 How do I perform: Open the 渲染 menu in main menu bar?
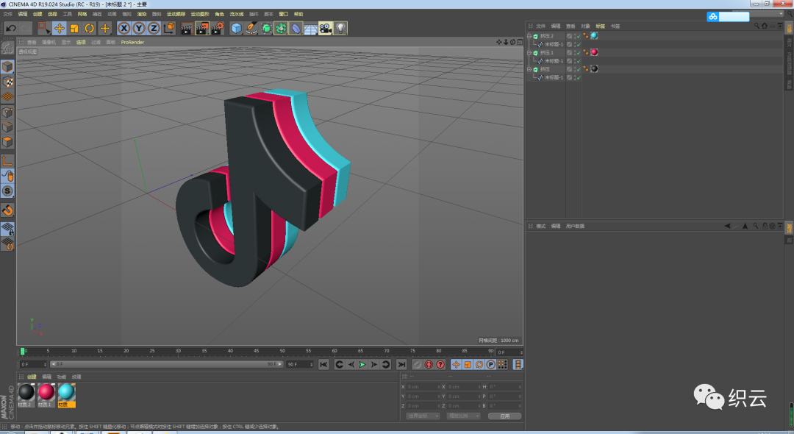tap(142, 14)
